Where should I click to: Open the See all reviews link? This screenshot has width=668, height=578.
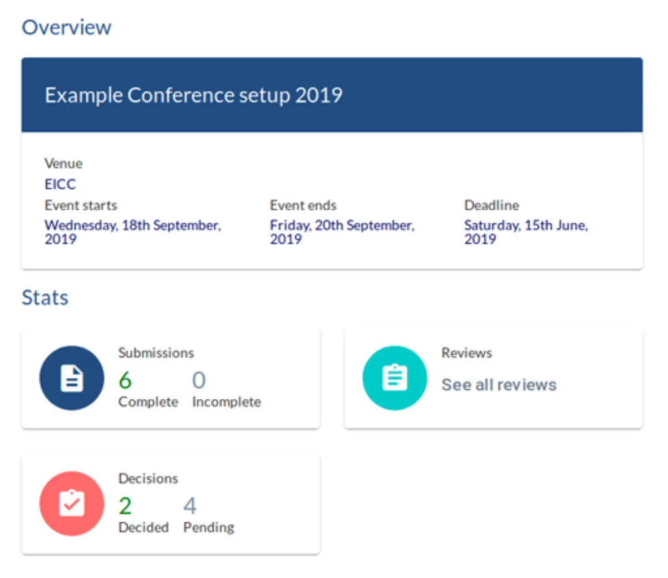click(x=499, y=385)
